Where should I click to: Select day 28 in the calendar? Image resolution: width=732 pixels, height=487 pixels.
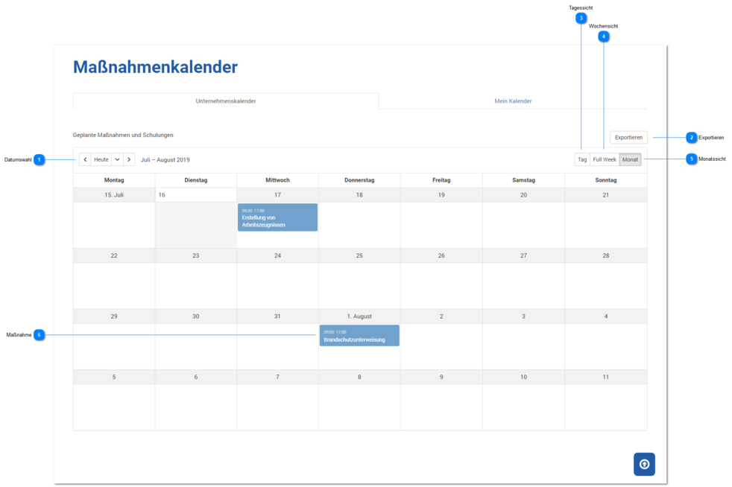606,255
